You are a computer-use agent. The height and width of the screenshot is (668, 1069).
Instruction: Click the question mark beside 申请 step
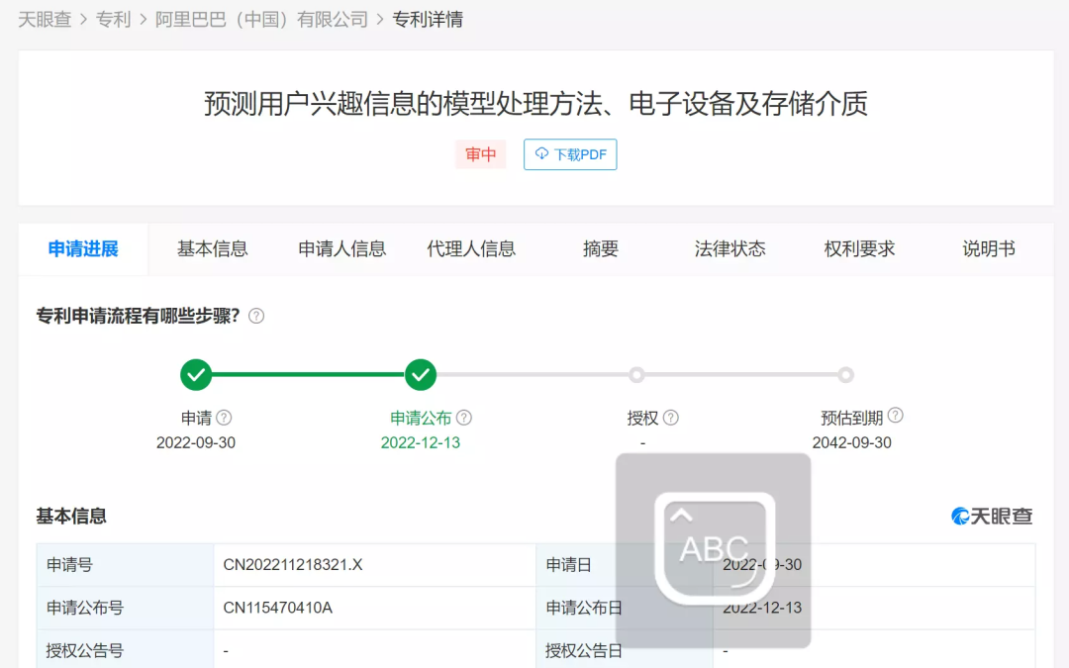point(226,417)
